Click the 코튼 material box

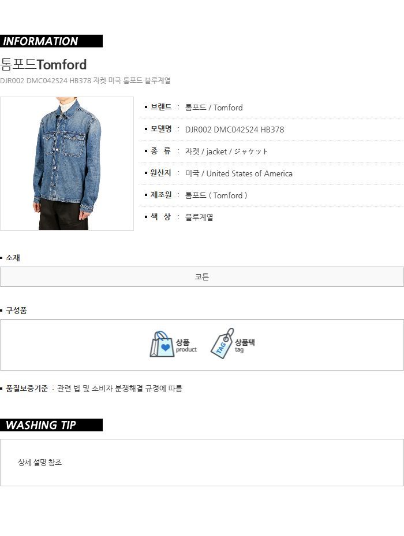(202, 276)
